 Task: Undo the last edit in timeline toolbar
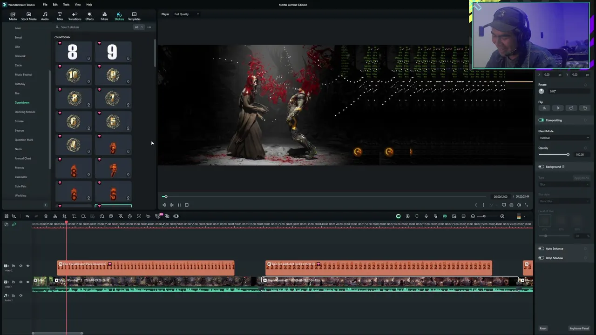[27, 216]
